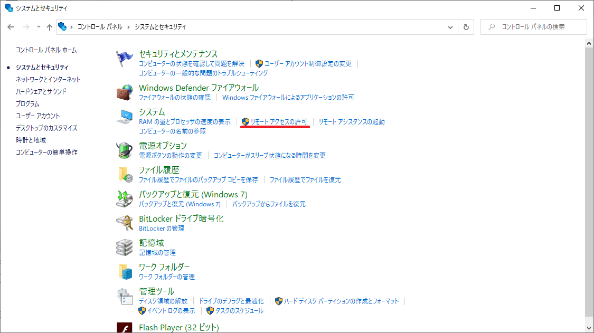Image resolution: width=594 pixels, height=333 pixels.
Task: Click ワーク フォルダーの管理 link
Action: [x=167, y=277]
